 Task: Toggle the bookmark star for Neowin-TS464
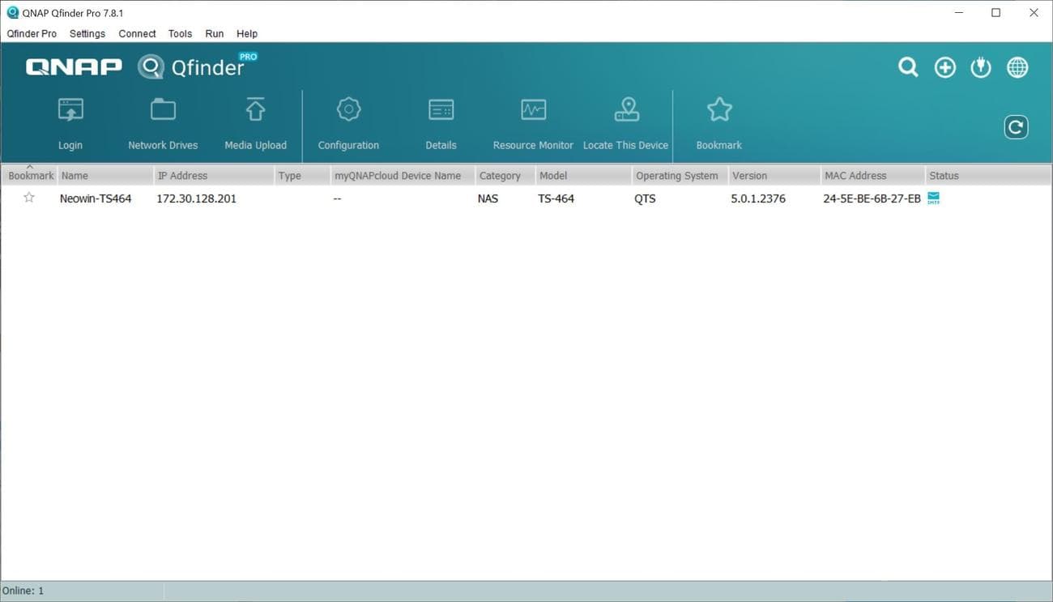point(28,196)
